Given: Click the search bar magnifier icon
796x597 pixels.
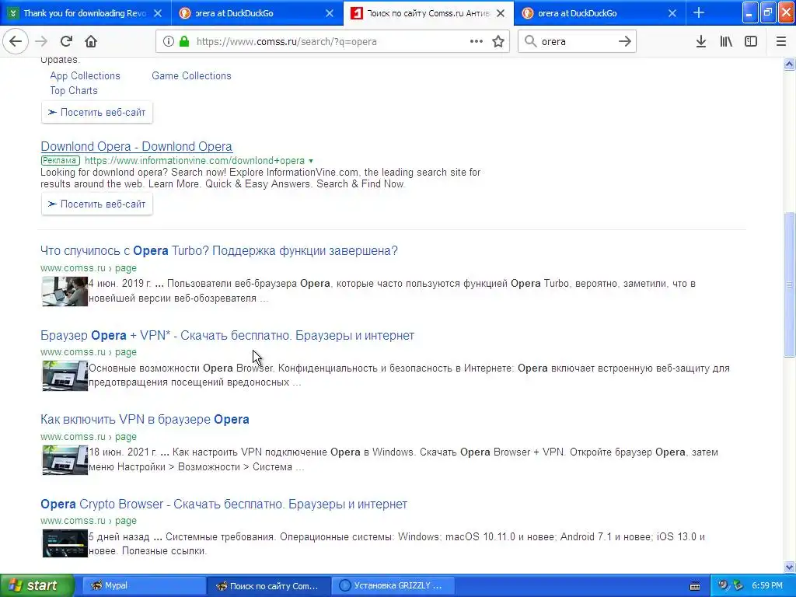Looking at the screenshot, I should coord(530,41).
